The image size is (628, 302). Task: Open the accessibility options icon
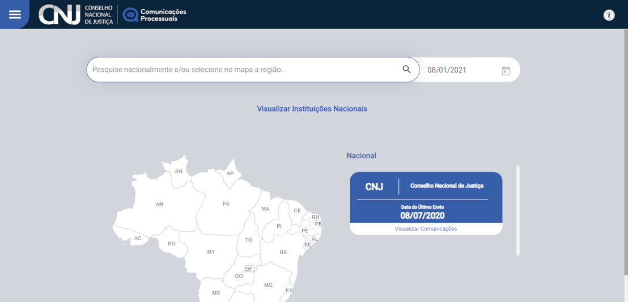tap(609, 15)
